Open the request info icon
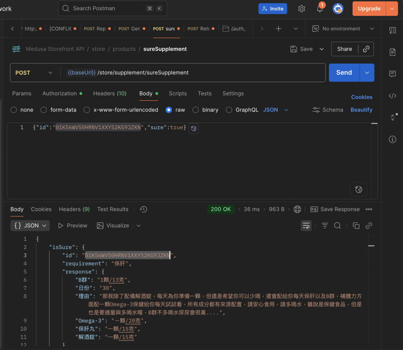This screenshot has height=350, width=403. click(x=392, y=140)
